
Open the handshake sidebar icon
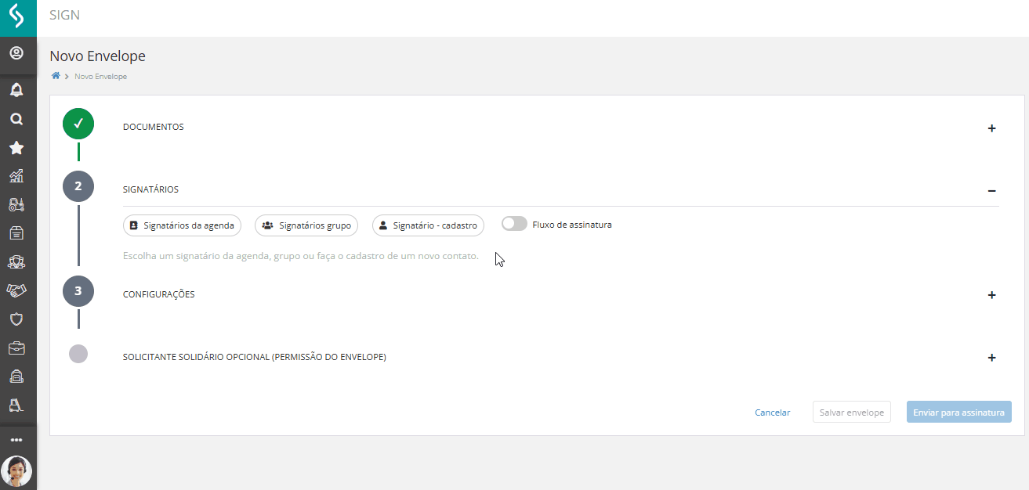tap(16, 290)
